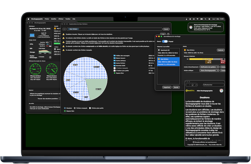Click the back arrow in exploration window

coord(64,29)
